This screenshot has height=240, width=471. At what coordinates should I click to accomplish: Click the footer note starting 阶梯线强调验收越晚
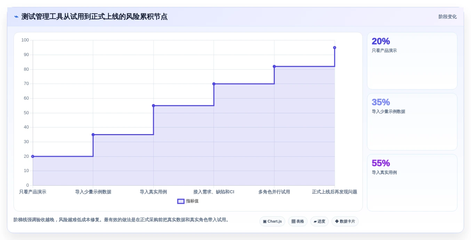coord(122,220)
